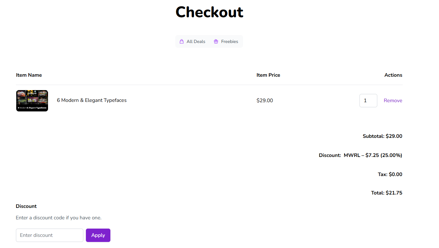Click the 6 Modern & Elegant Typefaces item name
This screenshot has width=439, height=248.
tap(92, 100)
